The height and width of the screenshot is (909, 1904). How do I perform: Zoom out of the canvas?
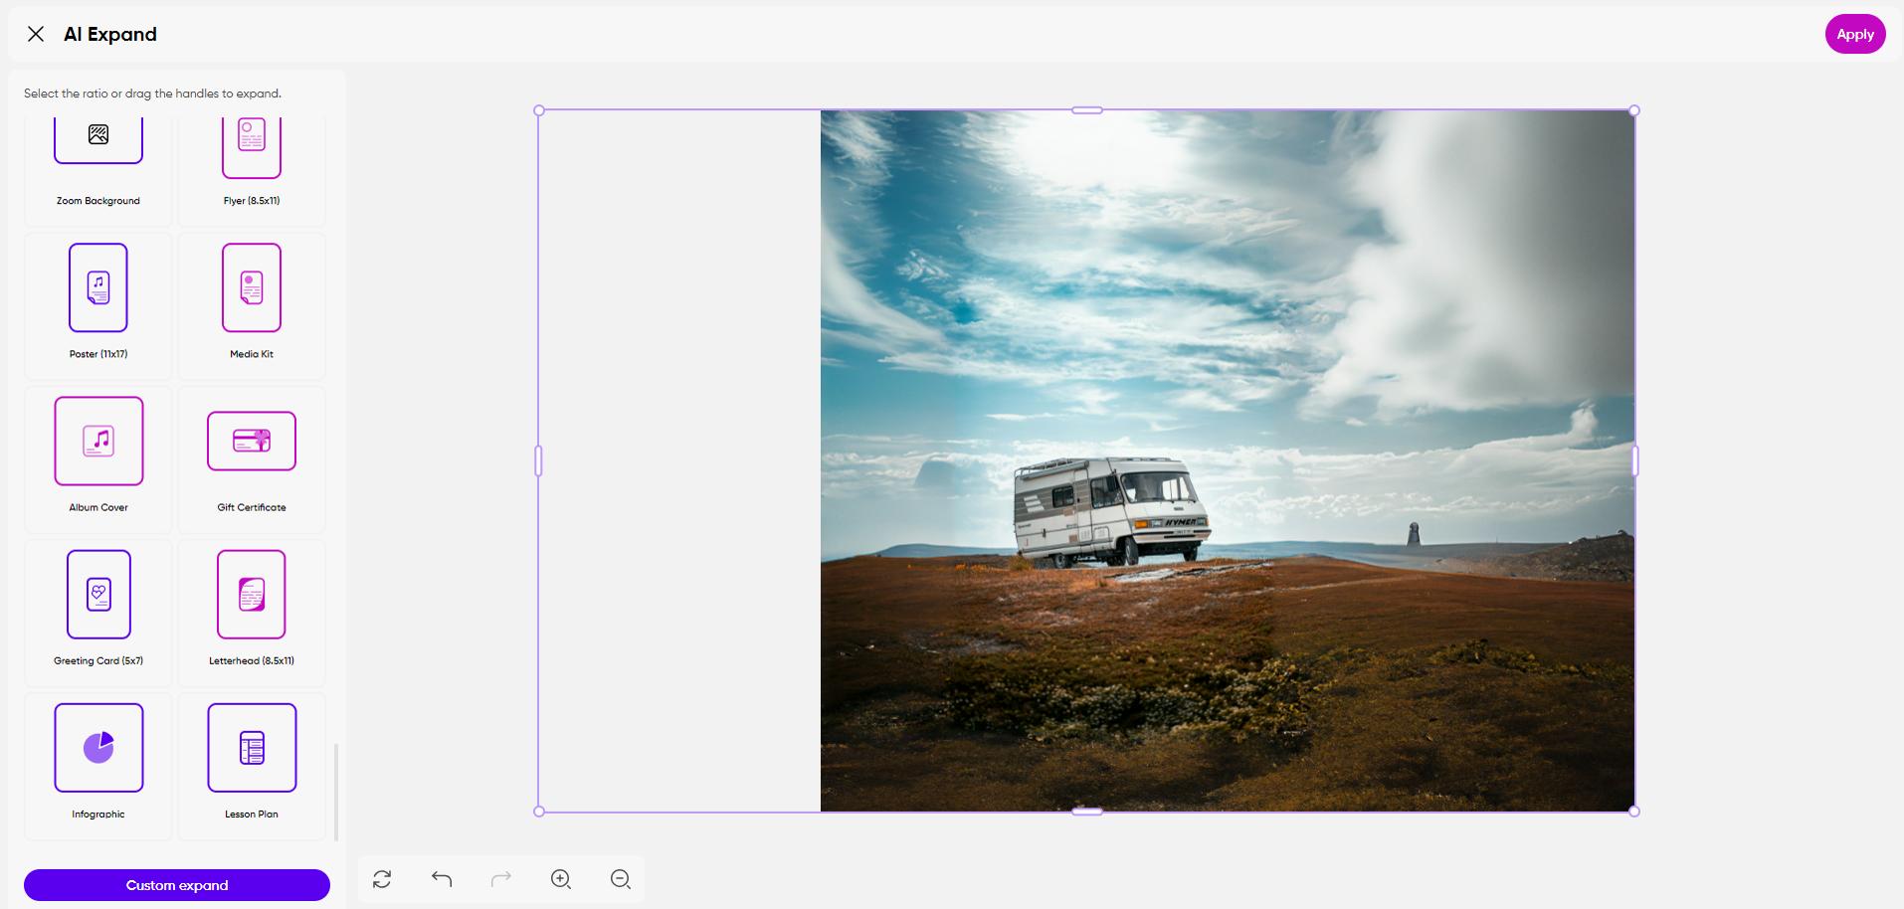(620, 879)
